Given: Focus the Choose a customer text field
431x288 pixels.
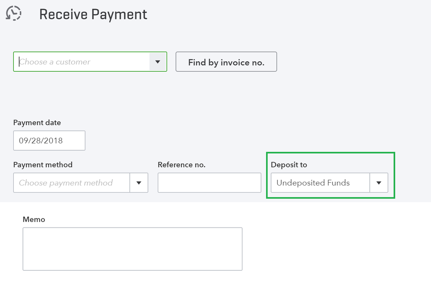Looking at the screenshot, I should coord(82,62).
